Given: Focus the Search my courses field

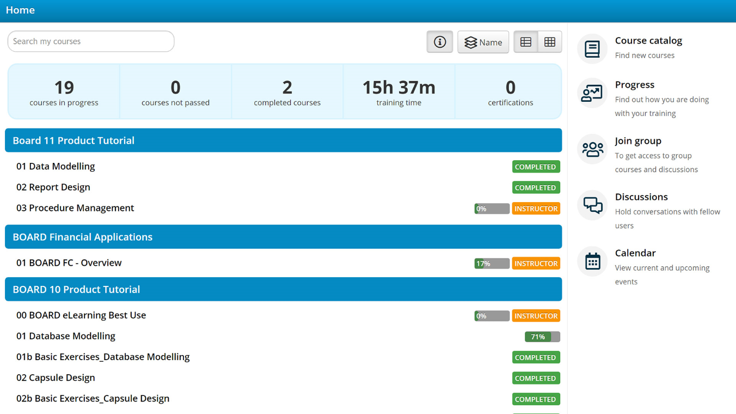Looking at the screenshot, I should click(x=91, y=41).
